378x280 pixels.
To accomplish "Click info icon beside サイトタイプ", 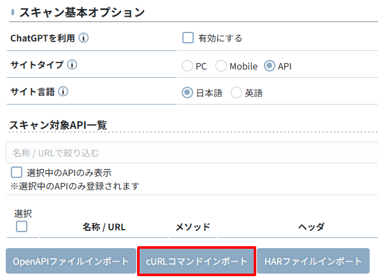I will click(x=72, y=64).
